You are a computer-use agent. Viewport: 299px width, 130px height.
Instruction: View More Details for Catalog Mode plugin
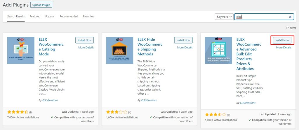86,48
